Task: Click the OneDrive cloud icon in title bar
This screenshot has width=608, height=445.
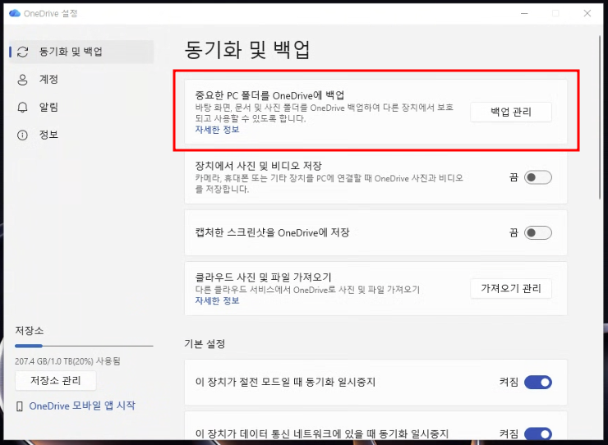Action: (15, 13)
